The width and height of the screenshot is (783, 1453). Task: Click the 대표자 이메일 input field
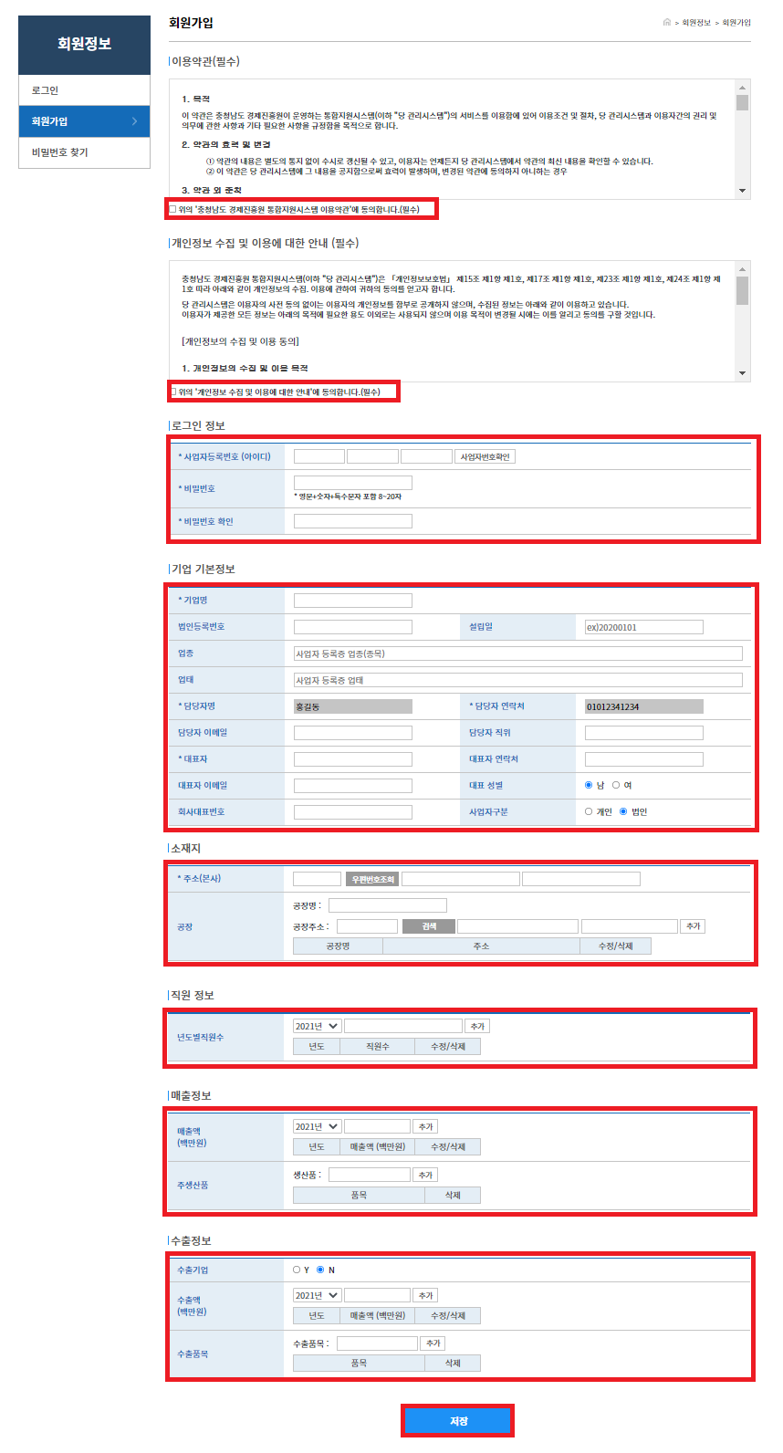pyautogui.click(x=353, y=786)
